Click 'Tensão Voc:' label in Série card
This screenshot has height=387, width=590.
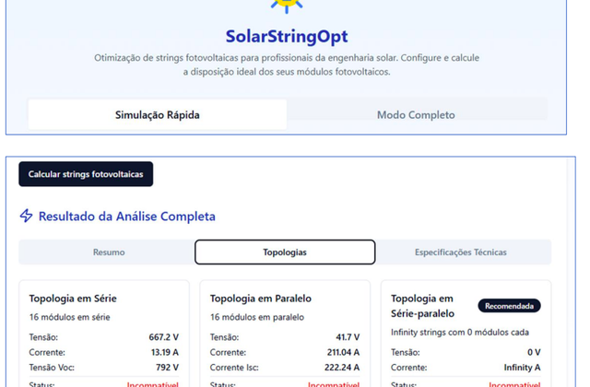52,367
